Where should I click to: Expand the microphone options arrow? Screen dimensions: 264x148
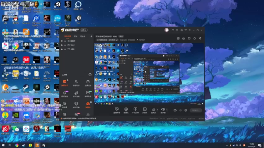(157, 110)
